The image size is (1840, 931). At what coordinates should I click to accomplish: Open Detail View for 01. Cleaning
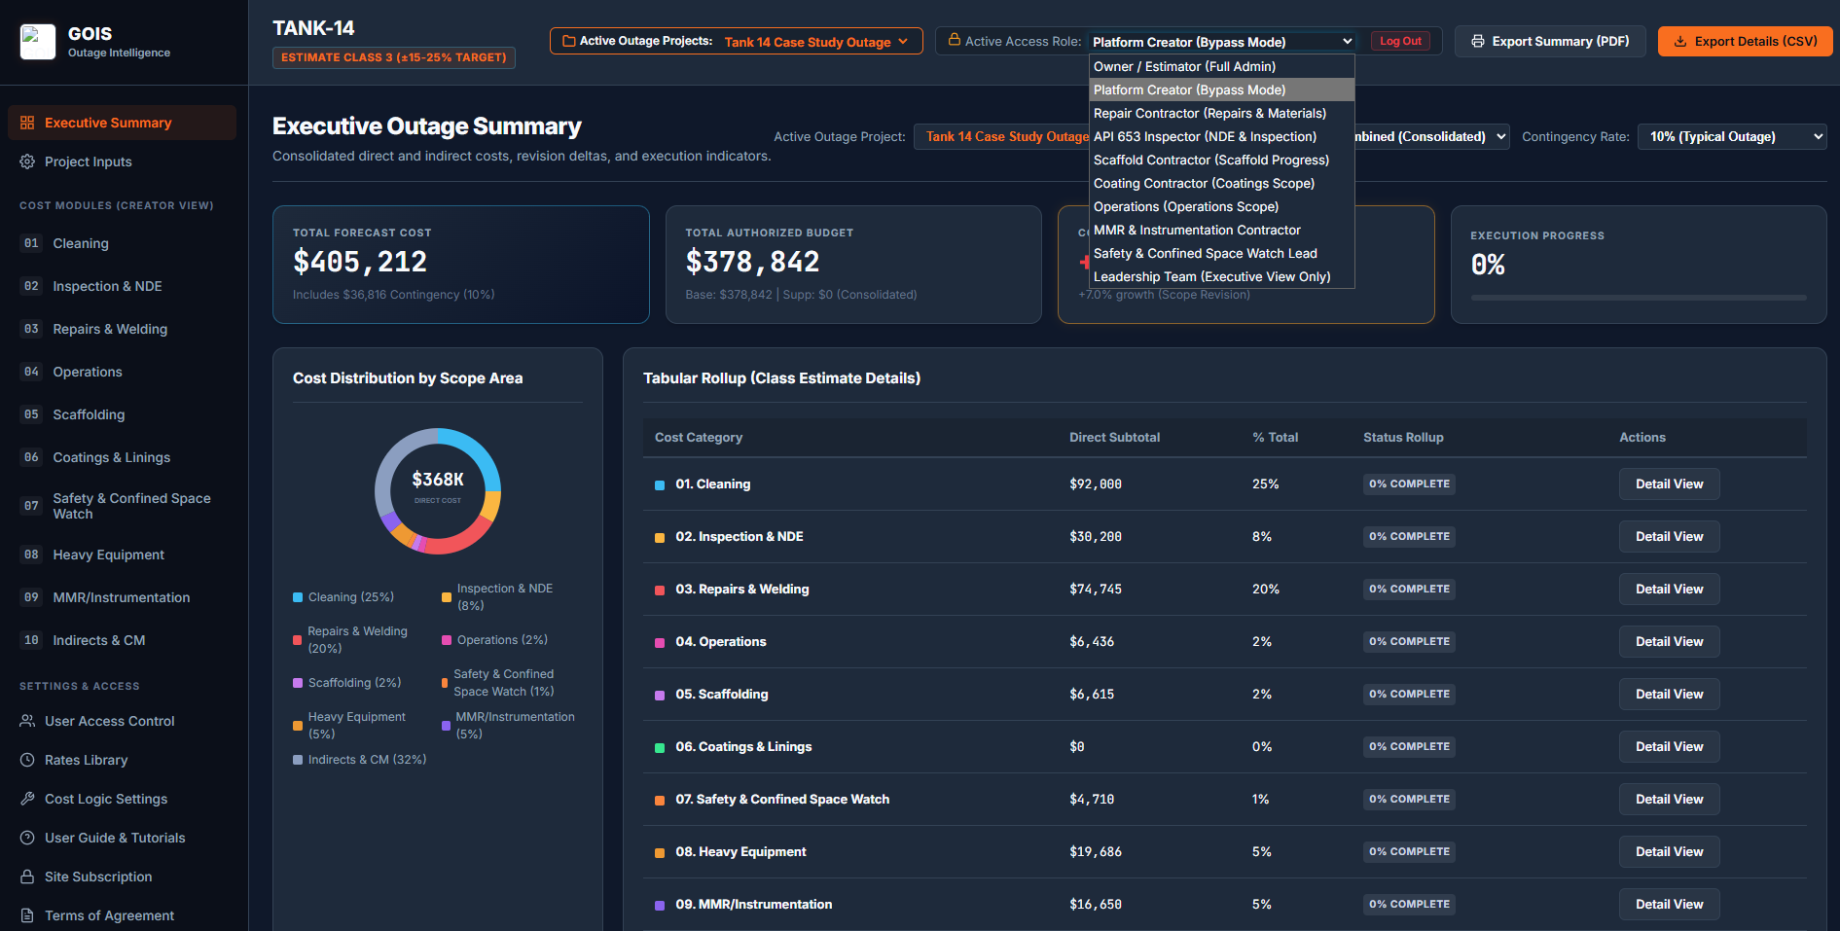pos(1669,483)
